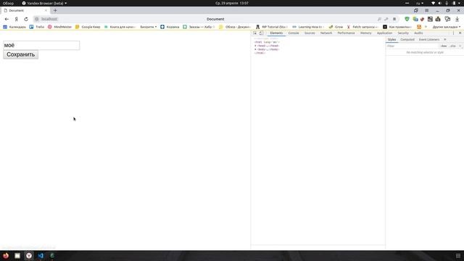Launch Firefox from the dock

click(6, 256)
